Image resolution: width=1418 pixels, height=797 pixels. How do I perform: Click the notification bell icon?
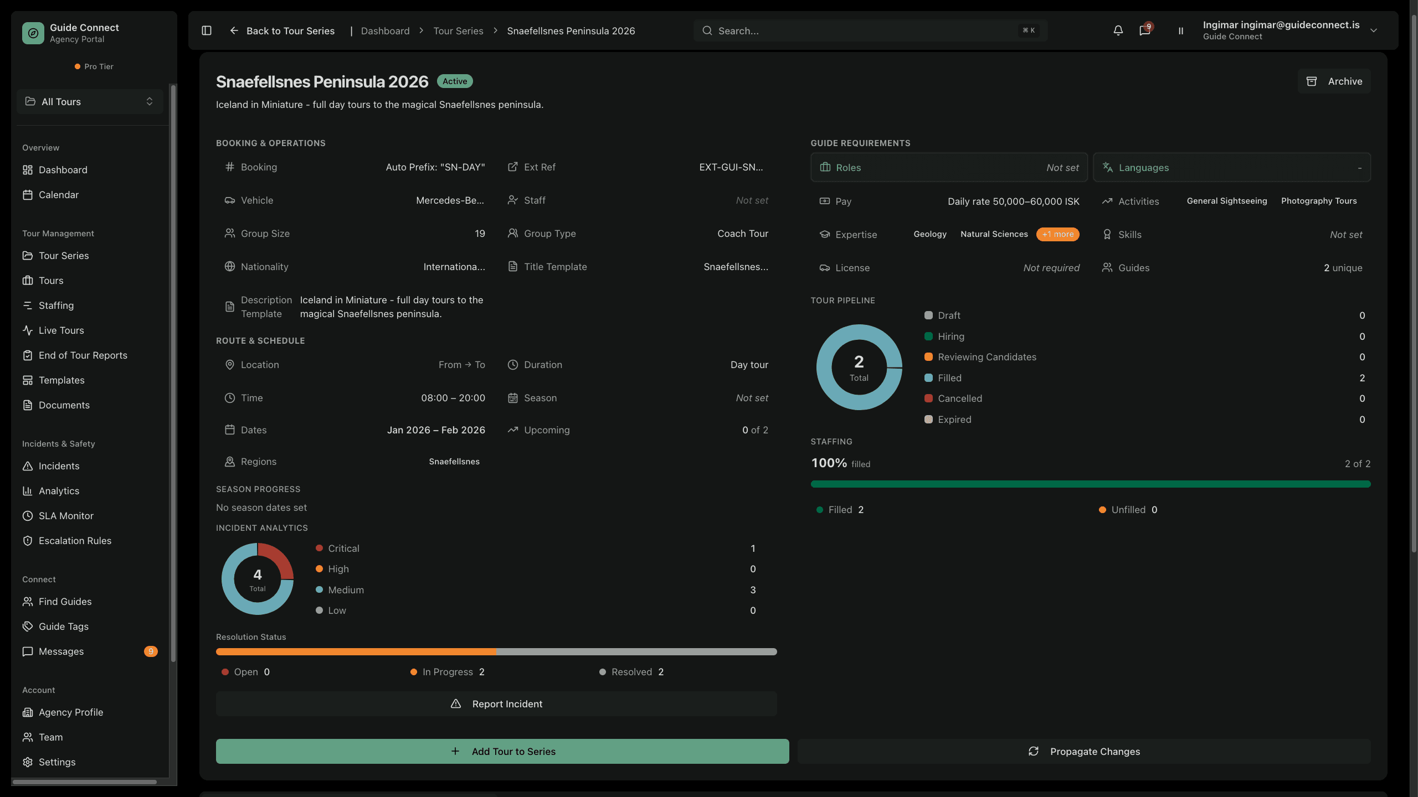point(1118,30)
